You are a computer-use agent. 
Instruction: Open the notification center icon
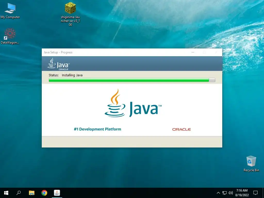[255, 193]
